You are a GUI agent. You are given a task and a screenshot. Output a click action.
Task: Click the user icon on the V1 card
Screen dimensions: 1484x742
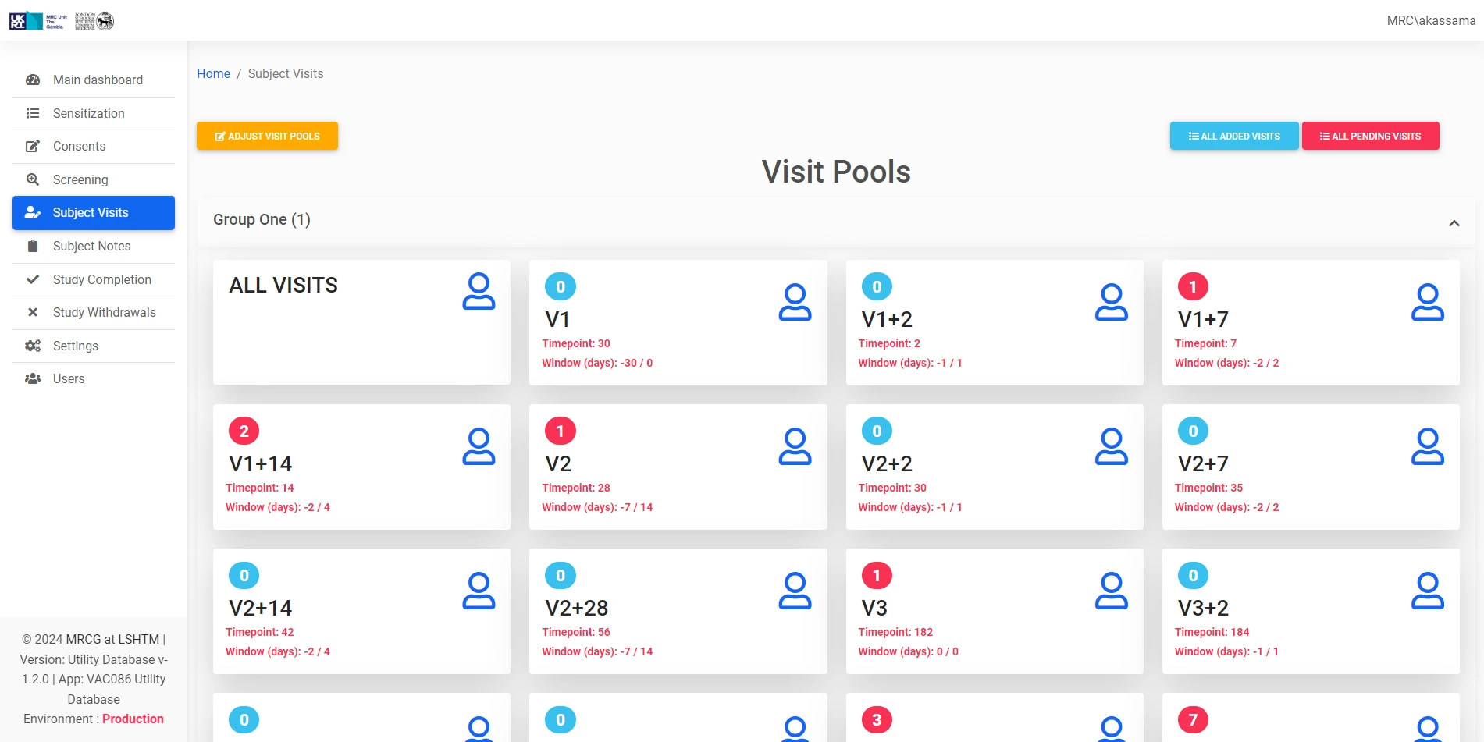(x=795, y=302)
